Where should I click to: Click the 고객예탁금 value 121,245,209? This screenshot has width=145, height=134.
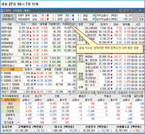(x=21, y=131)
